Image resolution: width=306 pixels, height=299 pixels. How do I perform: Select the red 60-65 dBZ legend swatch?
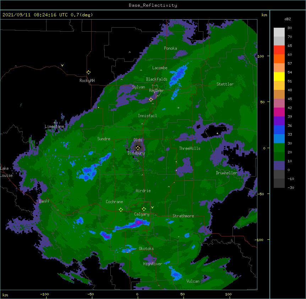coord(279,50)
